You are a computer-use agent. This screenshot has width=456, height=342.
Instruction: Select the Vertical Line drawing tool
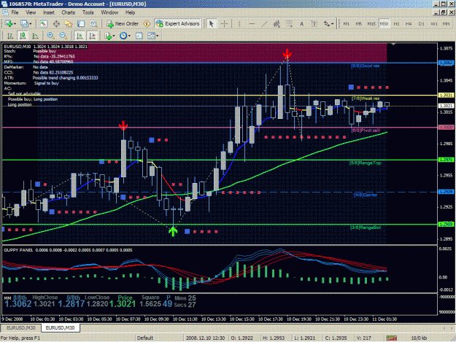pos(239,24)
